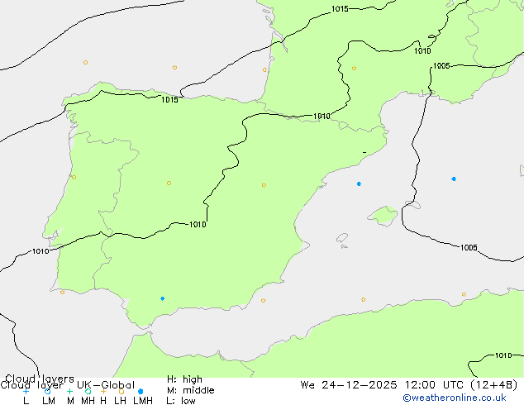Click Mallorca island on the map
The width and height of the screenshot is (524, 405).
383,216
